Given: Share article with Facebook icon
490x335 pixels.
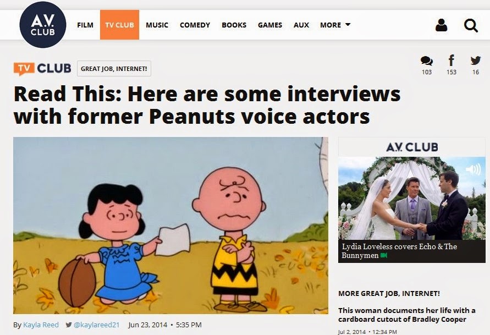Looking at the screenshot, I should (x=452, y=60).
